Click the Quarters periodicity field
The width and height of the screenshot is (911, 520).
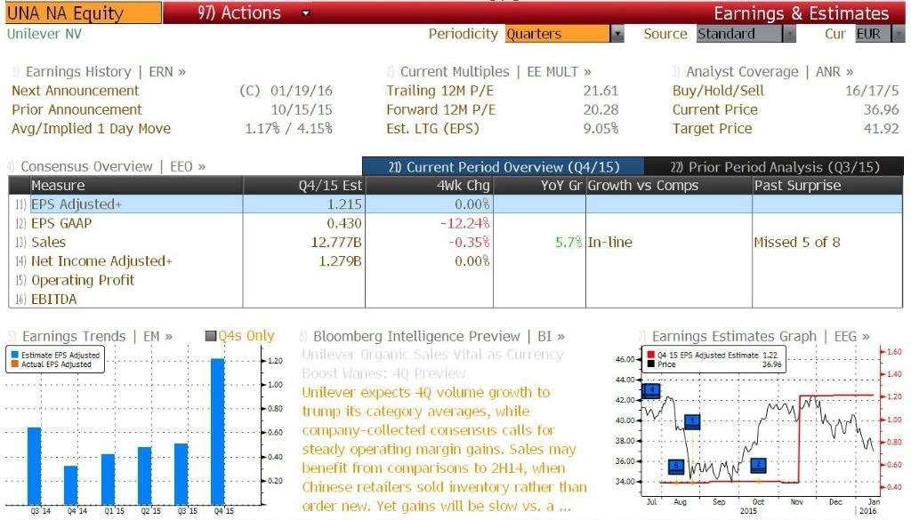[x=557, y=34]
